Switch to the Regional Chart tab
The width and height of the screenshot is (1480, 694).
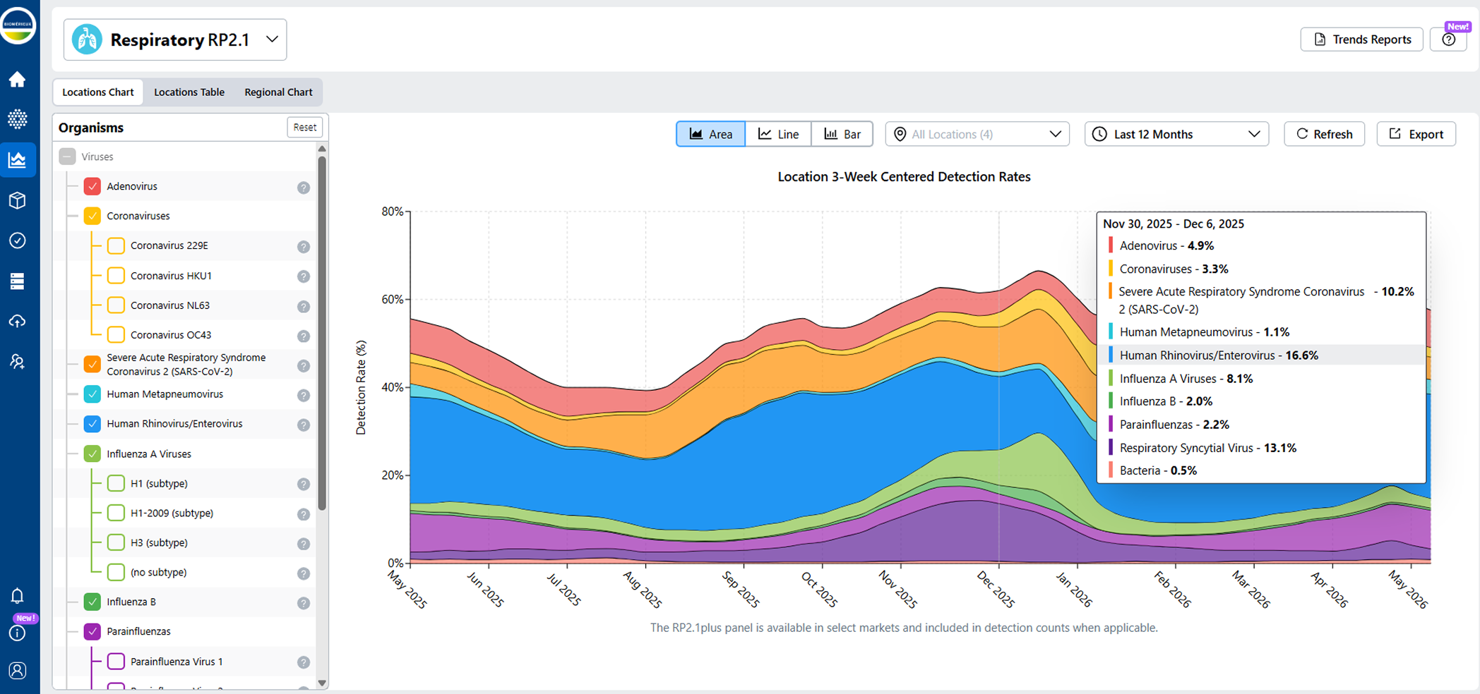[x=278, y=92]
